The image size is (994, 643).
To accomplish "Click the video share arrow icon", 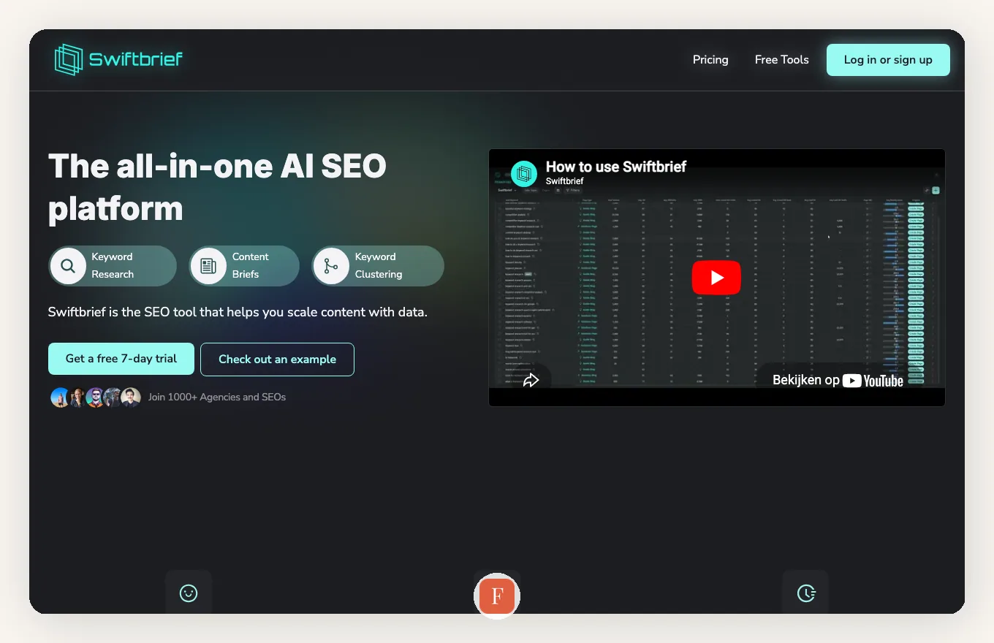I will coord(531,380).
